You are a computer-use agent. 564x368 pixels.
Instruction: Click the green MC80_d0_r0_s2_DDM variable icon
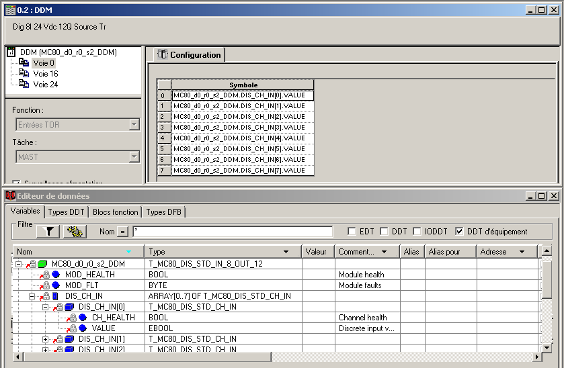pyautogui.click(x=43, y=264)
